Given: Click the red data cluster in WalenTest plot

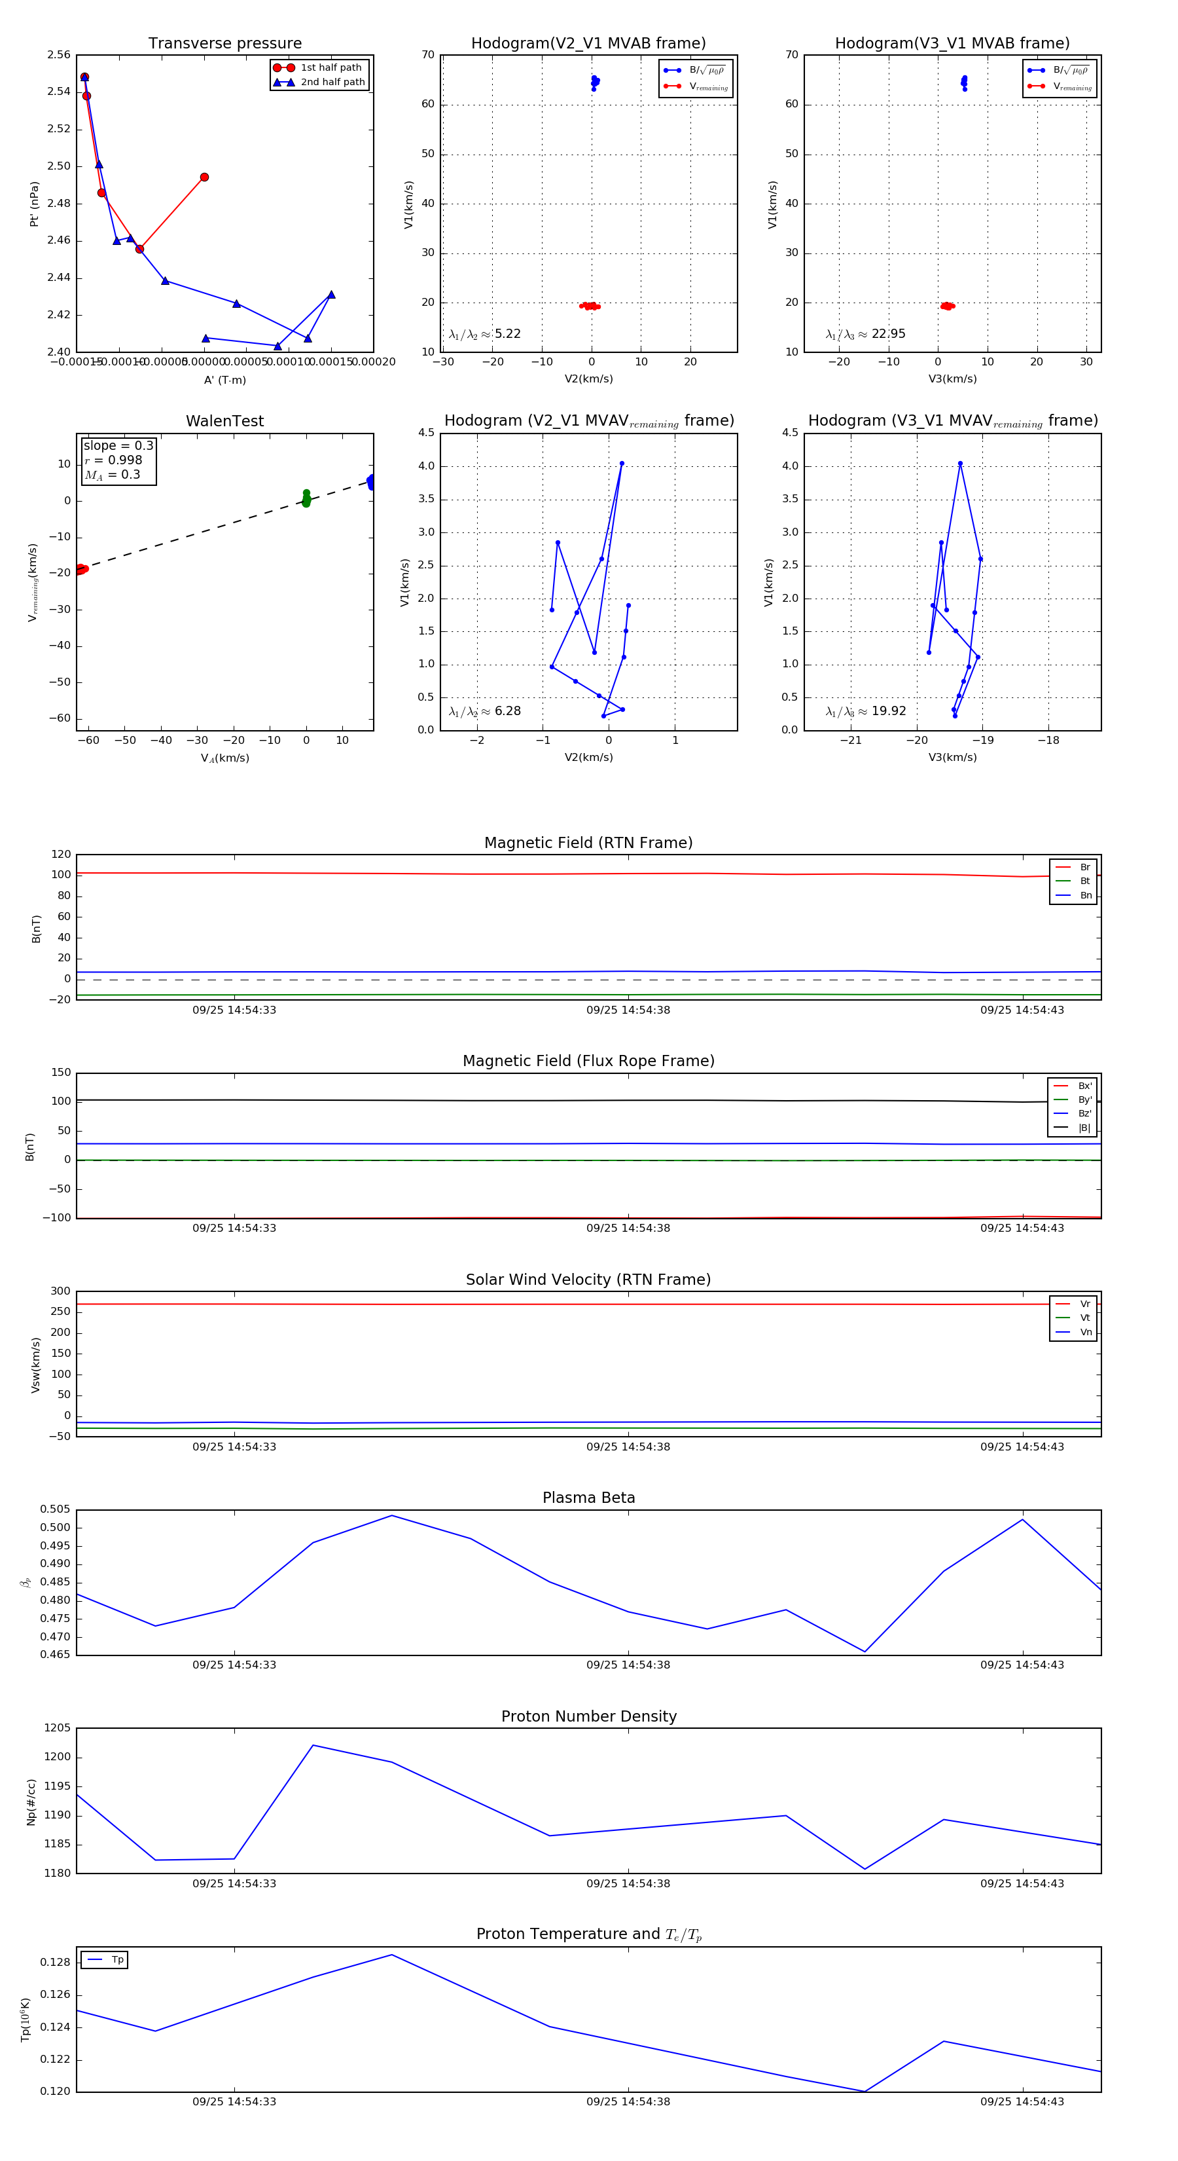Looking at the screenshot, I should [x=81, y=570].
